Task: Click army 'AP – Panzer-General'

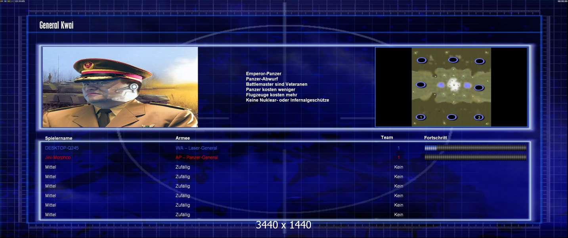Action: pyautogui.click(x=197, y=157)
